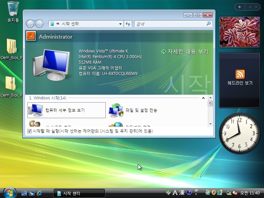Click the Forward navigation arrow

coord(39,24)
